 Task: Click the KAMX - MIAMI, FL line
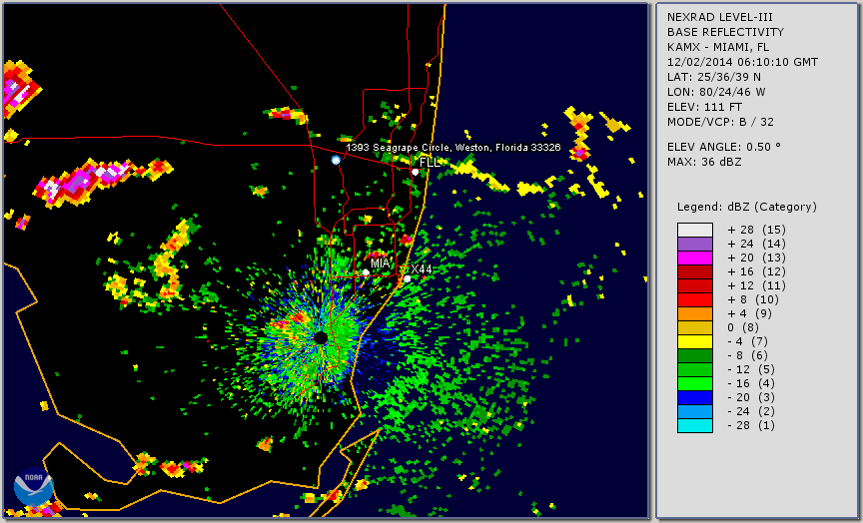click(718, 47)
